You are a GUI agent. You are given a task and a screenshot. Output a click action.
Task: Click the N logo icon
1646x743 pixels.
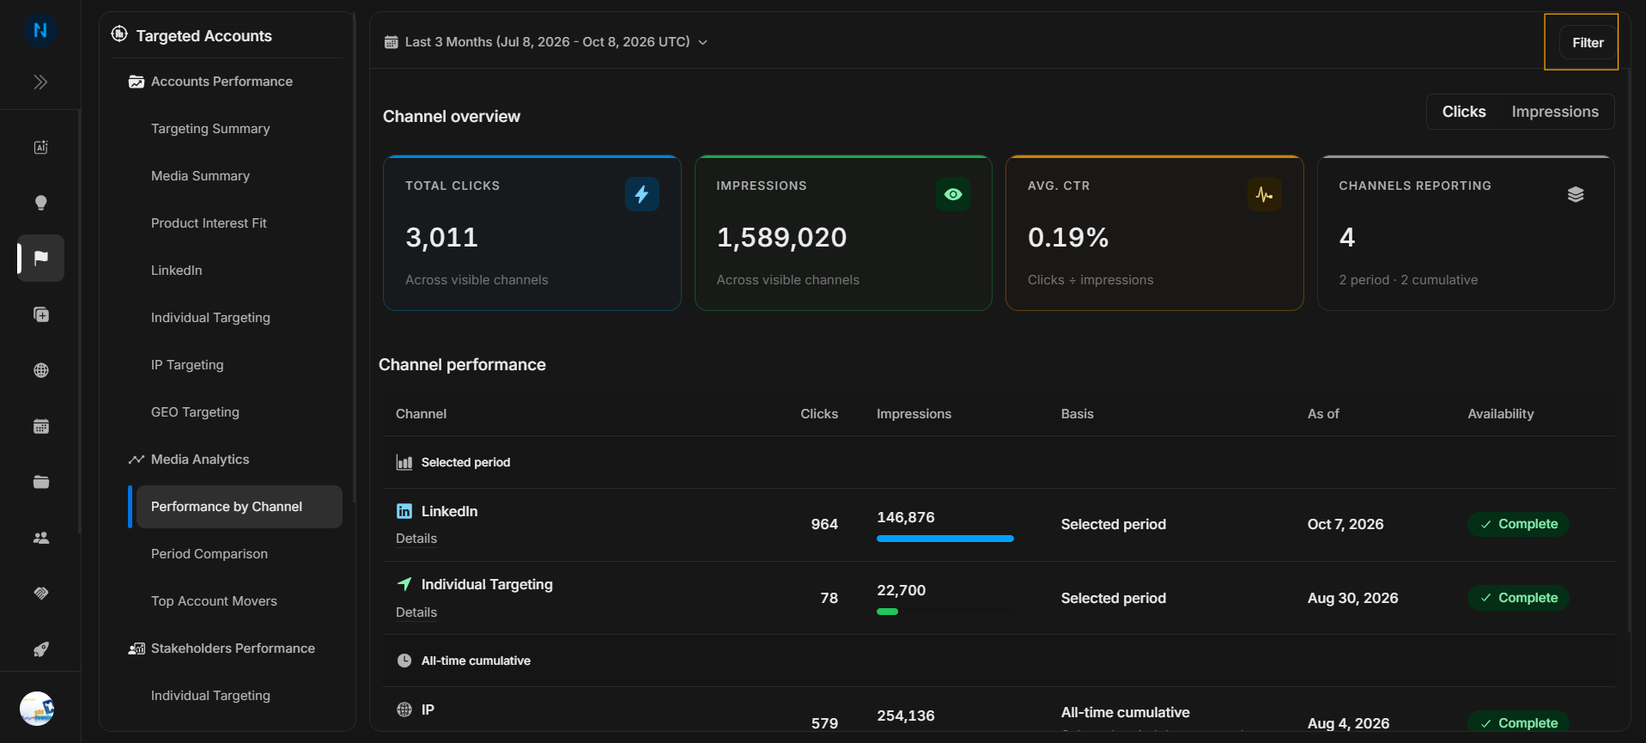(x=39, y=30)
